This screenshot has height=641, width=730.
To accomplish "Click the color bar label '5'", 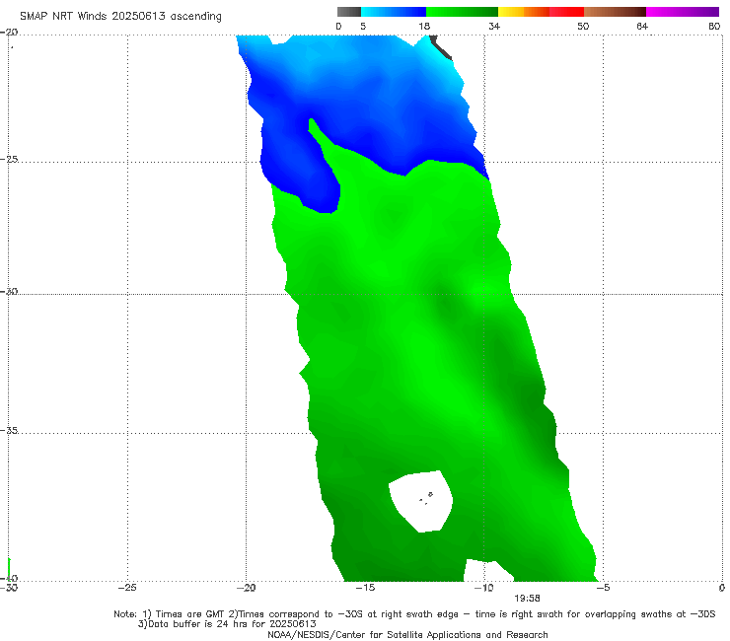I will click(x=363, y=26).
